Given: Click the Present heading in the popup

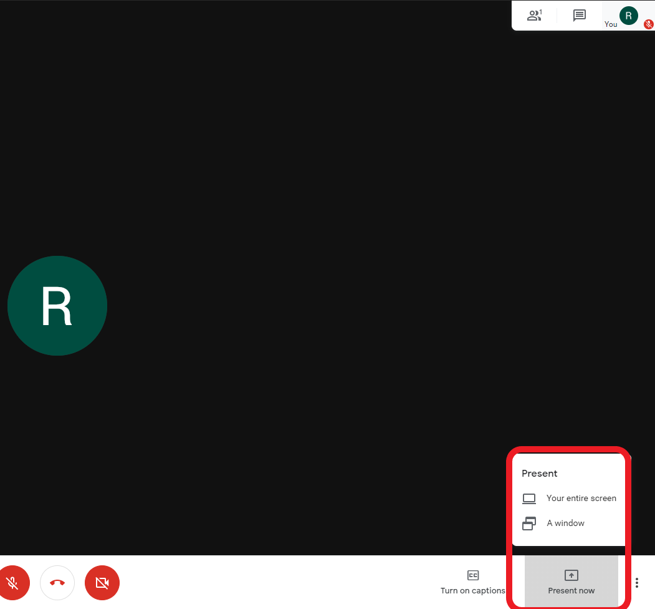Looking at the screenshot, I should (x=539, y=474).
